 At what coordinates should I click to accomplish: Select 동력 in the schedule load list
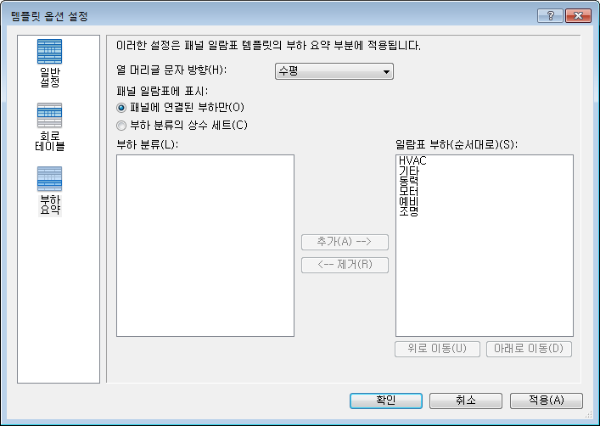[x=409, y=181]
